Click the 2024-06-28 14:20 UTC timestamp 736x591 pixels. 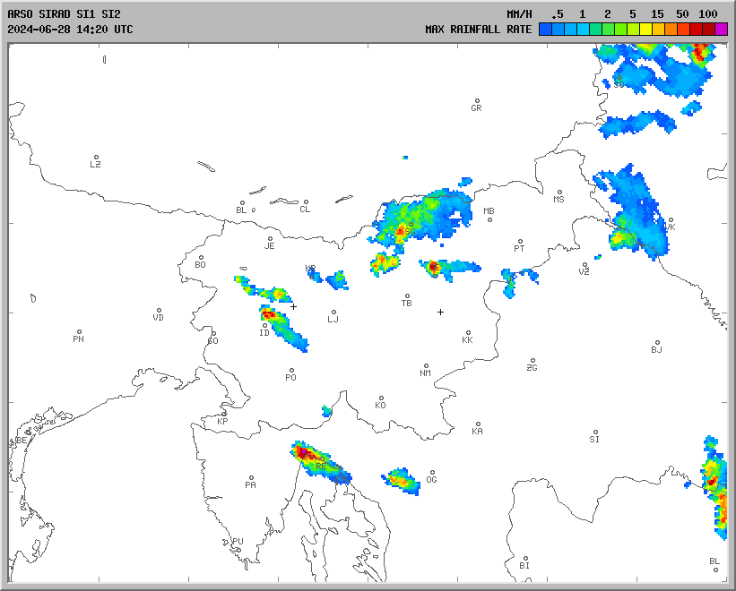[70, 30]
